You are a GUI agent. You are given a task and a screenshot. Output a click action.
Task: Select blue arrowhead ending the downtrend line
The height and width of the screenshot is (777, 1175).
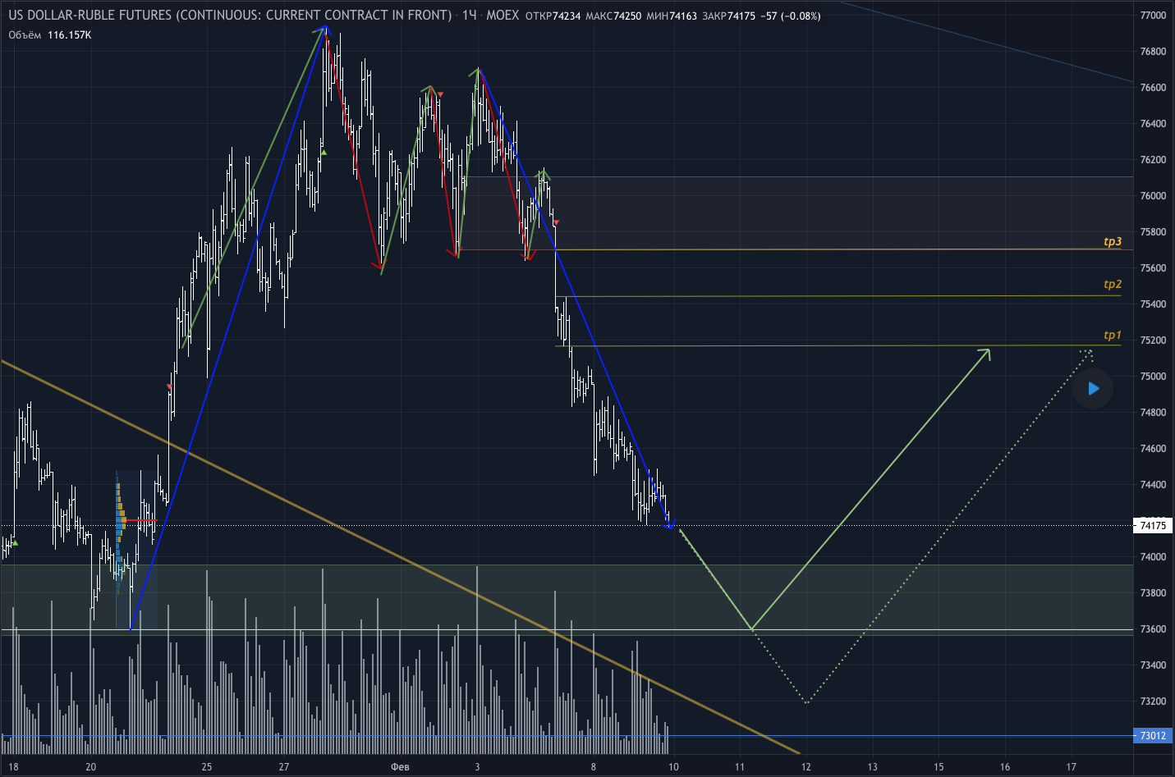point(670,527)
